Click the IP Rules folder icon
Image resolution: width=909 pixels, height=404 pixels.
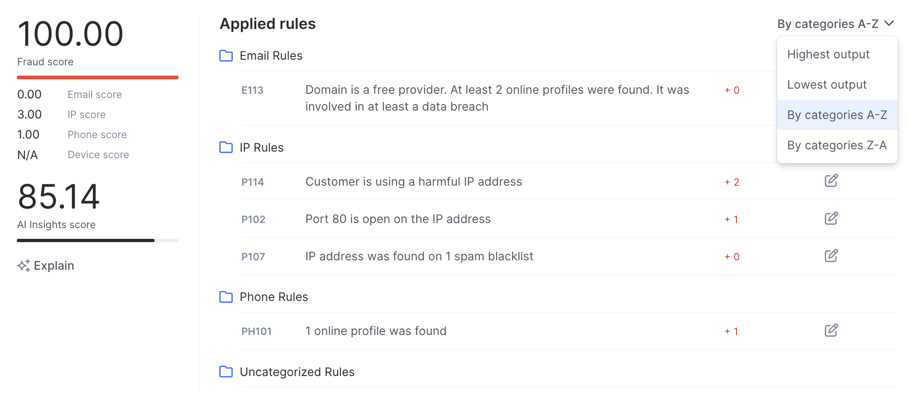[226, 147]
